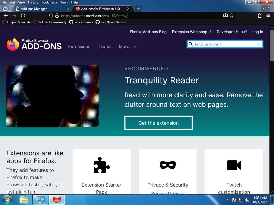Viewport: 274px width, 205px height.
Task: Go back with the back arrow button
Action: coord(6,16)
